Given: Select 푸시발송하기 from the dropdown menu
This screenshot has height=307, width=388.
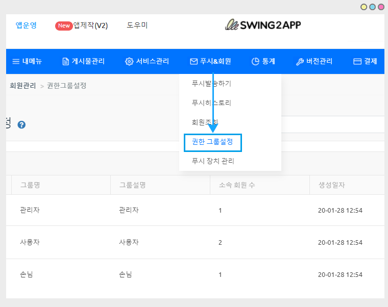Looking at the screenshot, I should pos(211,83).
